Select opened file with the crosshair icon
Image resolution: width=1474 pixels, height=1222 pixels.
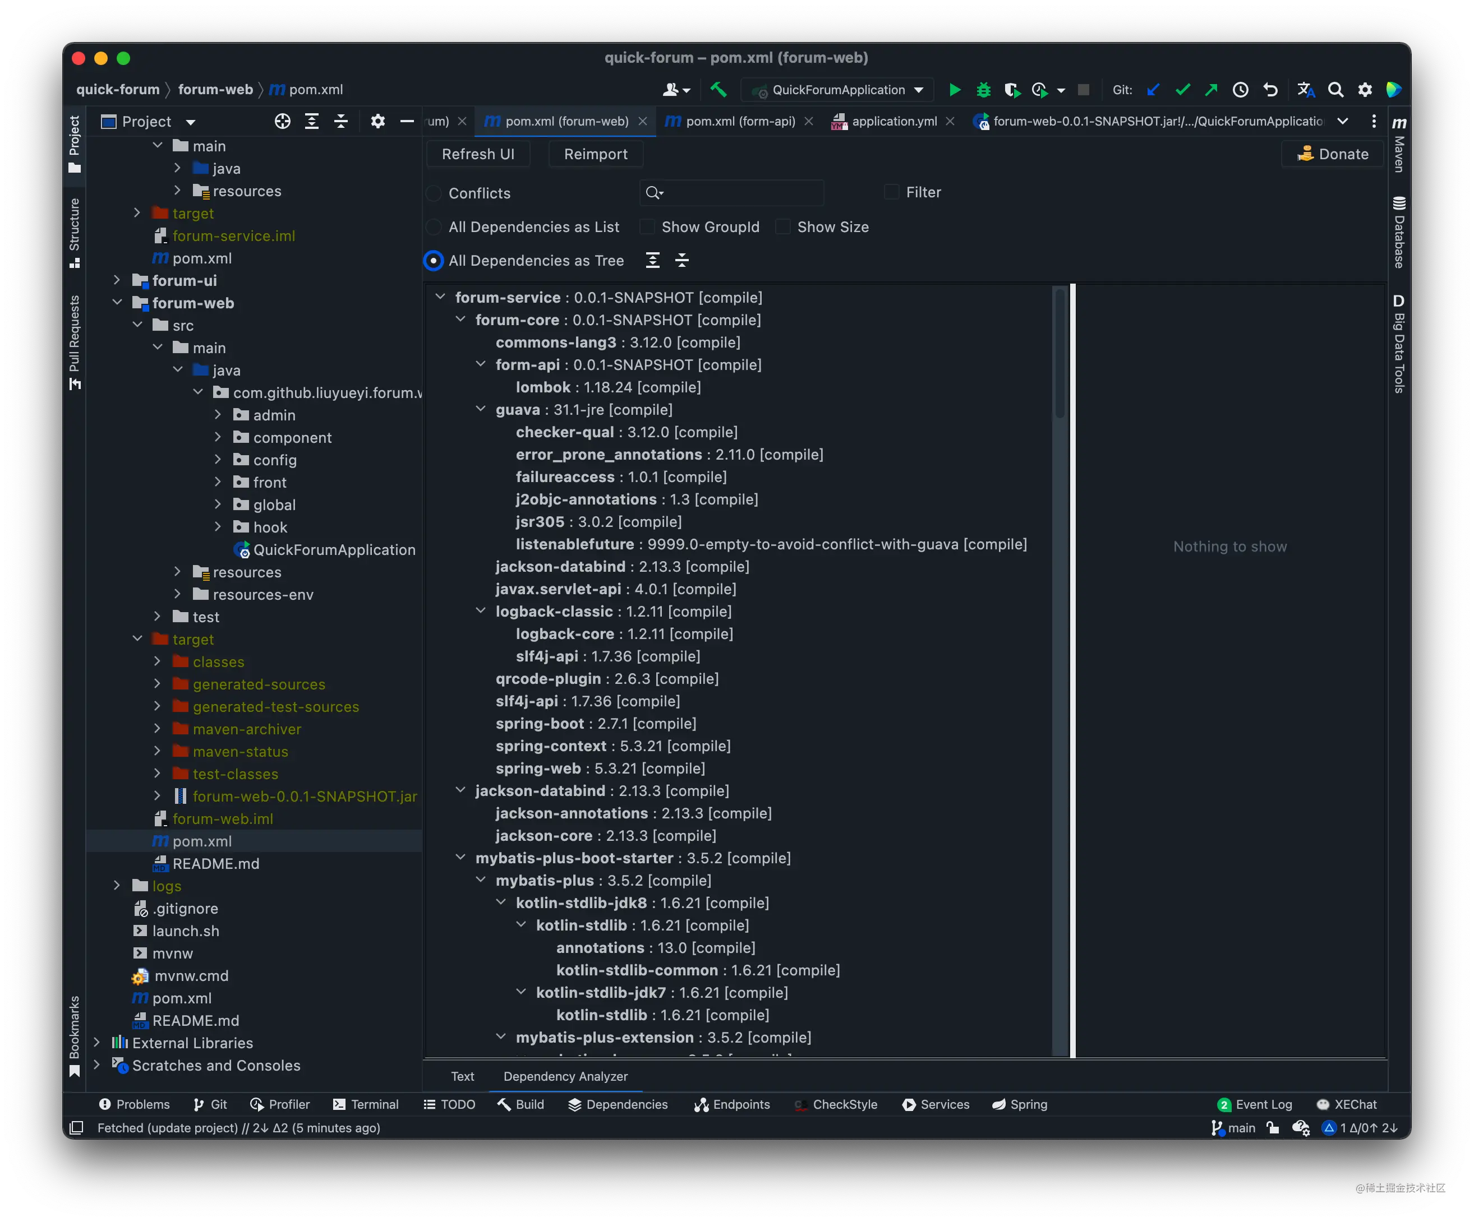click(282, 121)
